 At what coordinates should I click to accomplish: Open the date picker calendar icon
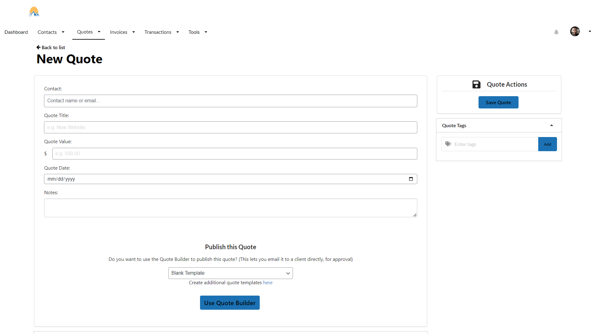(x=411, y=179)
